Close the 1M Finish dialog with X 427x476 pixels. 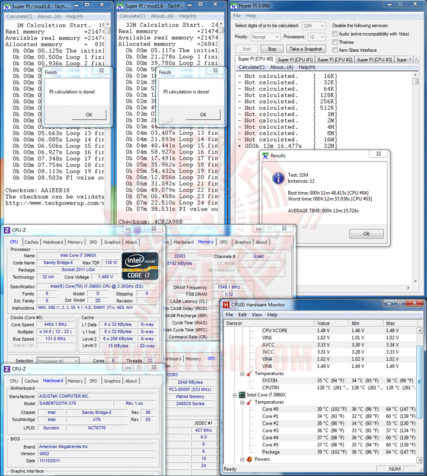coord(101,71)
